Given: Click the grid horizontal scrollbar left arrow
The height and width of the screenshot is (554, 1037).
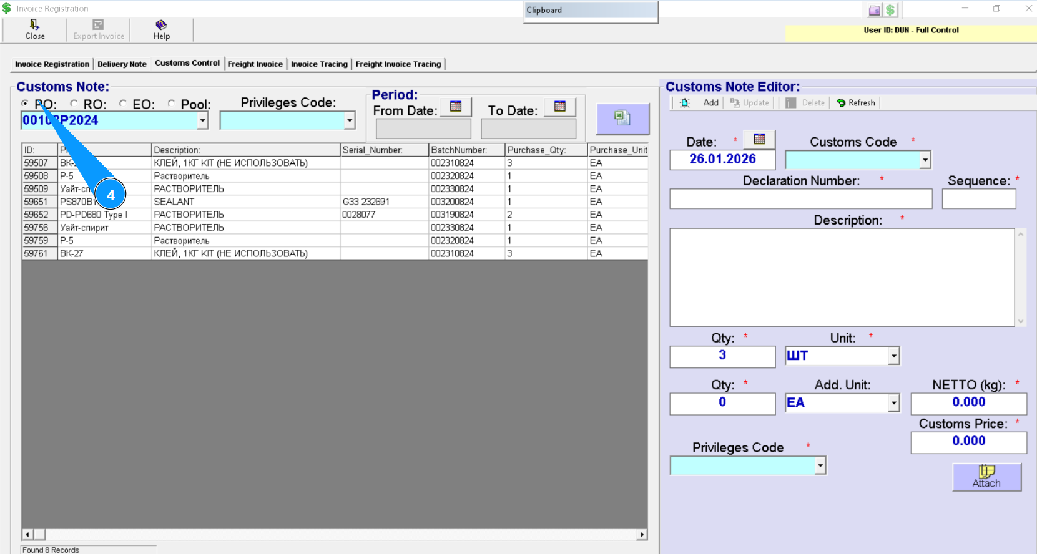Looking at the screenshot, I should tap(27, 535).
